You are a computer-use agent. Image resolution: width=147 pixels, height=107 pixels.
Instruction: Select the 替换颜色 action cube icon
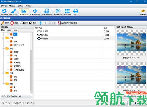(x=11, y=63)
